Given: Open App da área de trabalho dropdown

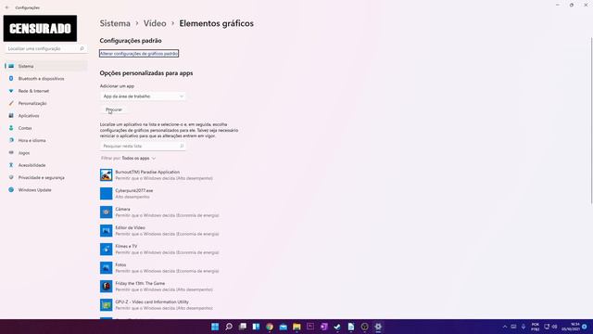Looking at the screenshot, I should point(143,96).
